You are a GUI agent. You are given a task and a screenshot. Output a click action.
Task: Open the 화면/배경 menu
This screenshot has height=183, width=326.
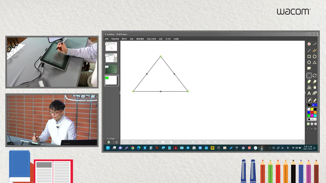[x=140, y=39]
